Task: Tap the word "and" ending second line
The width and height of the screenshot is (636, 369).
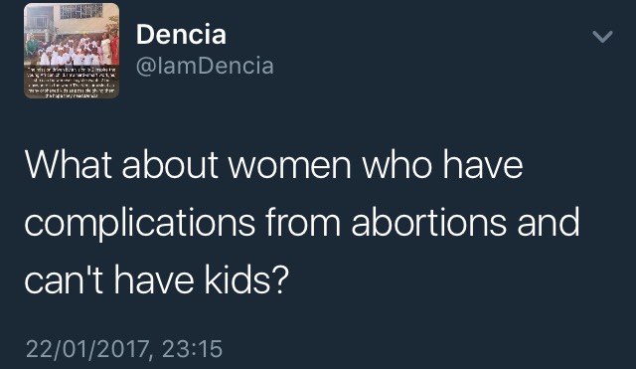Action: click(549, 222)
